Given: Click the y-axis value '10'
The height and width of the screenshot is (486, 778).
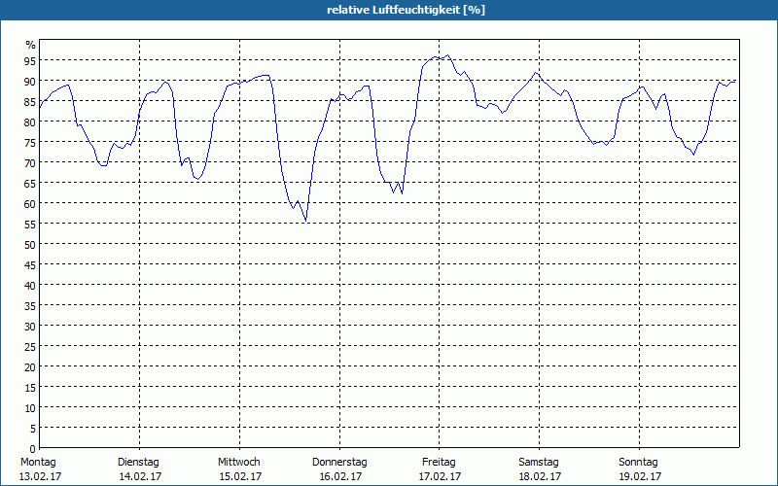Looking at the screenshot, I should pyautogui.click(x=30, y=407).
